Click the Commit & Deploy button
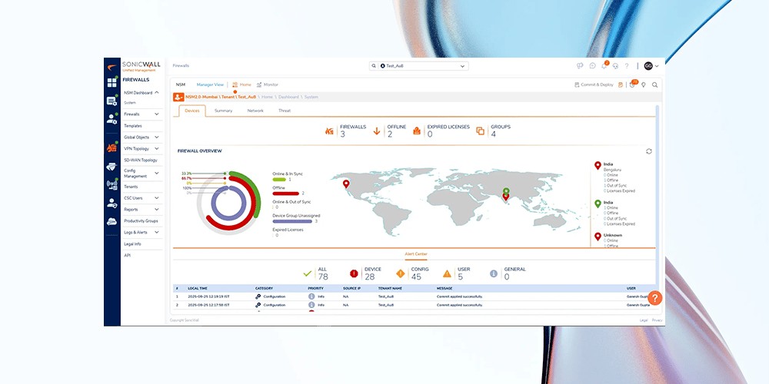769x384 pixels. point(594,84)
